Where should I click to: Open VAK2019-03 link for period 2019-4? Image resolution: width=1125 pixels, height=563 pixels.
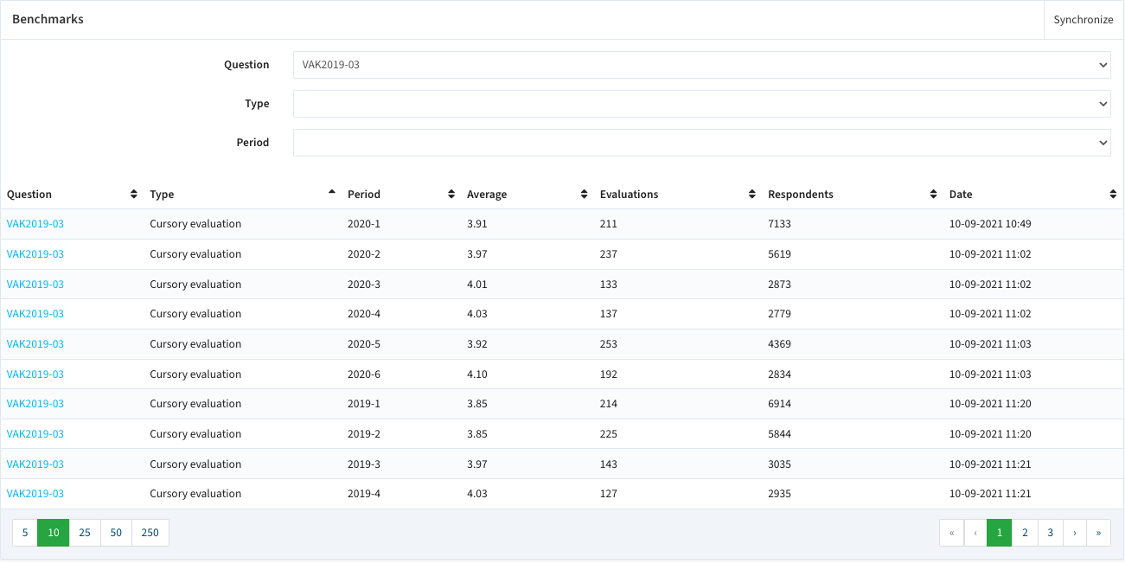pos(35,494)
